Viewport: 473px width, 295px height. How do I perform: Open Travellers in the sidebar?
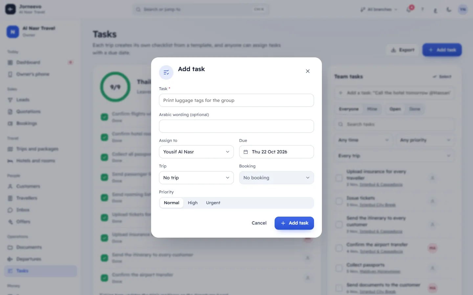point(40,198)
